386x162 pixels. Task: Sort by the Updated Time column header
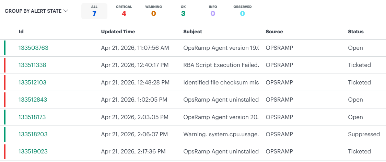tap(118, 32)
